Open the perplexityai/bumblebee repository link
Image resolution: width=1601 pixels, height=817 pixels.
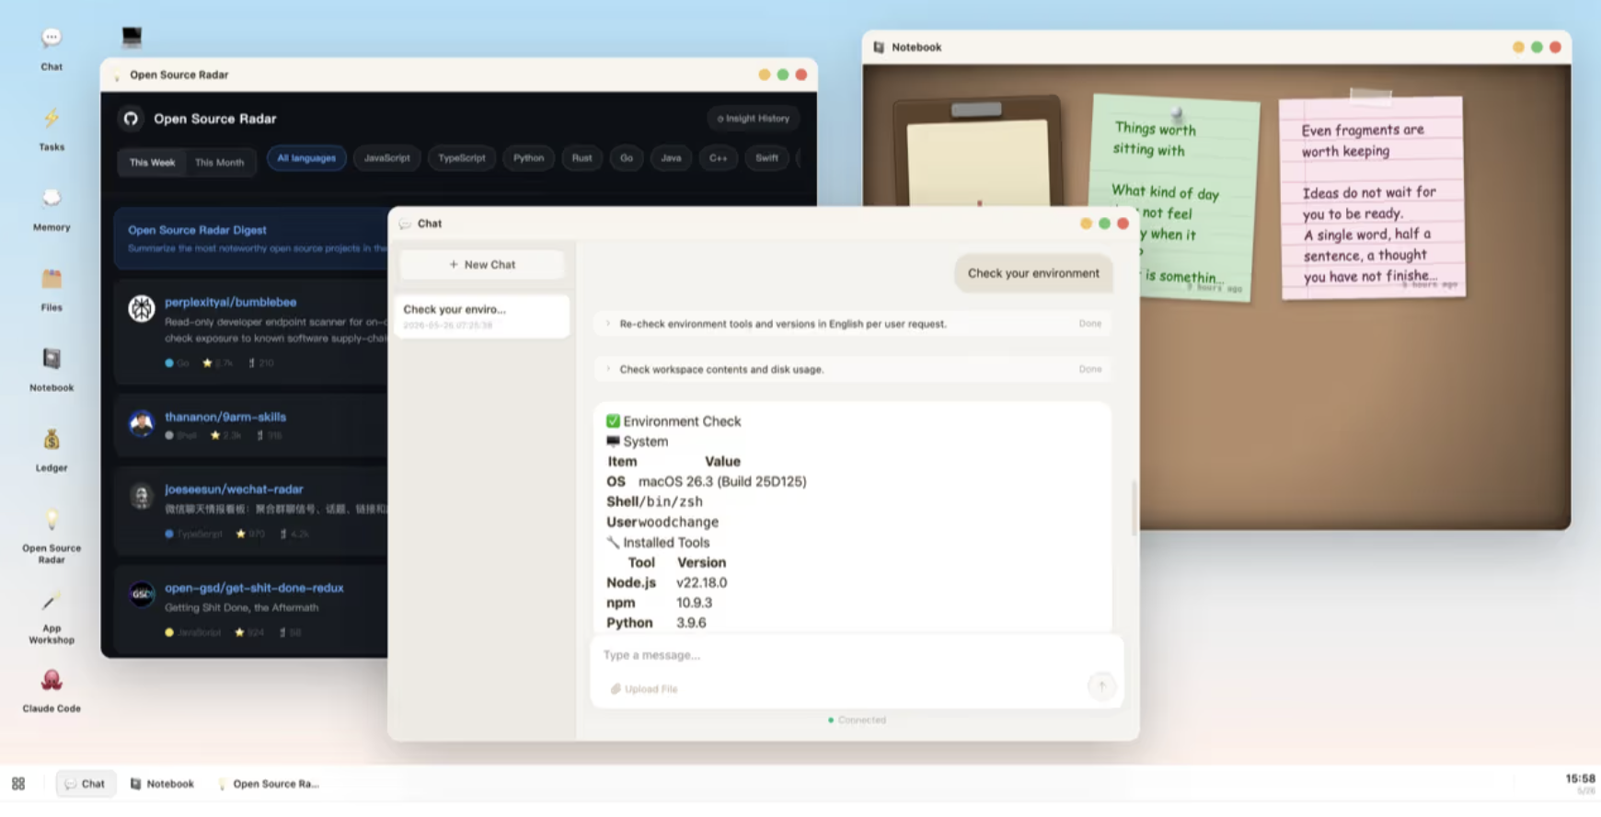click(230, 302)
